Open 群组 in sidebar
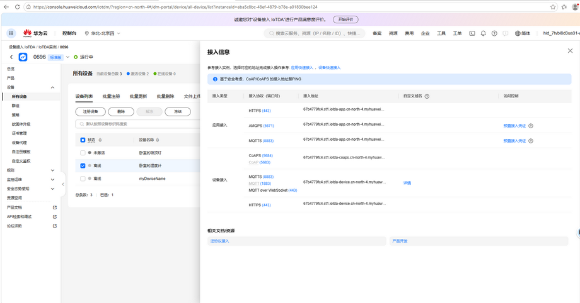580x303 pixels. pos(16,106)
